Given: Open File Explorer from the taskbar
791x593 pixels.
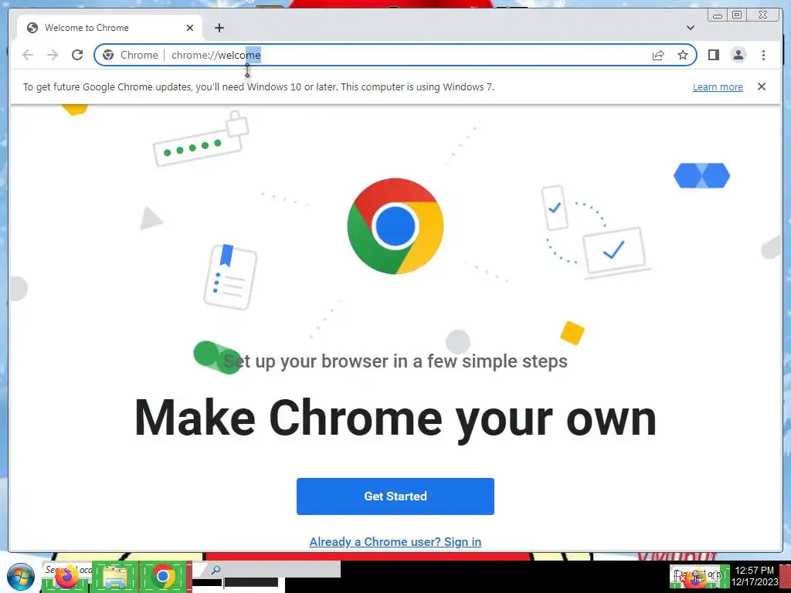Looking at the screenshot, I should click(114, 577).
